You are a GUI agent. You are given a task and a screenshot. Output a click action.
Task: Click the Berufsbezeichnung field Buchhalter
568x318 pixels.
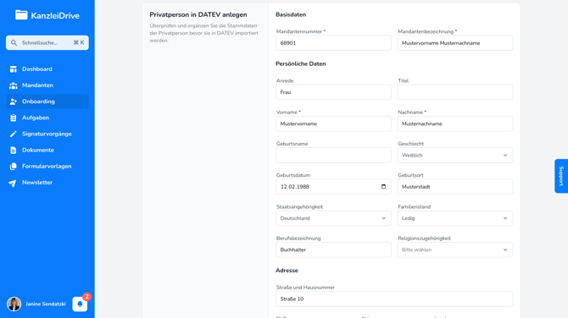[333, 249]
